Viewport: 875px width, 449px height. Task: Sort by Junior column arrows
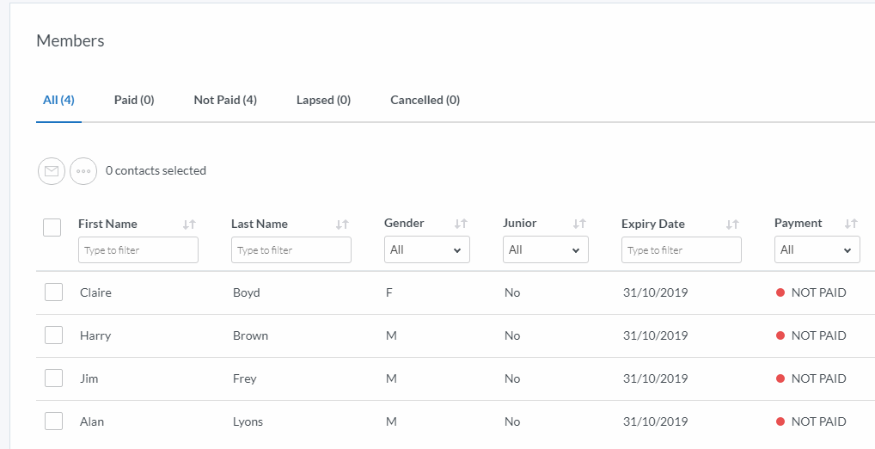tap(579, 224)
